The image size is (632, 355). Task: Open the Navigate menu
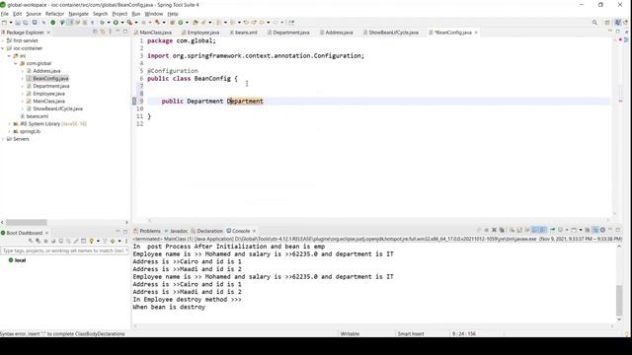point(78,14)
